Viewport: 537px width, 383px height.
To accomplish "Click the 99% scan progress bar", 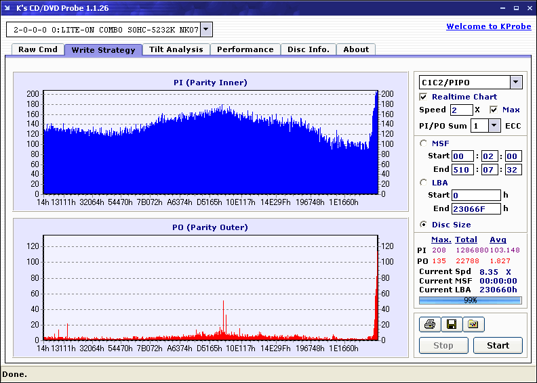I will pos(470,300).
